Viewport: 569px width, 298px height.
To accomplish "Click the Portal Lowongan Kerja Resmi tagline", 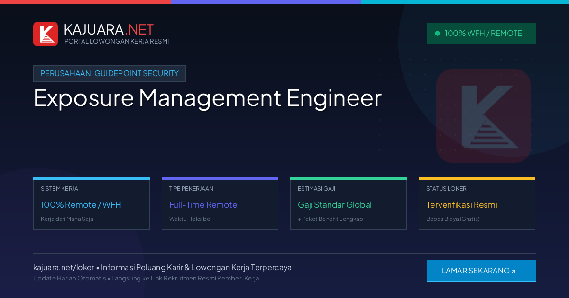I will coord(117,41).
